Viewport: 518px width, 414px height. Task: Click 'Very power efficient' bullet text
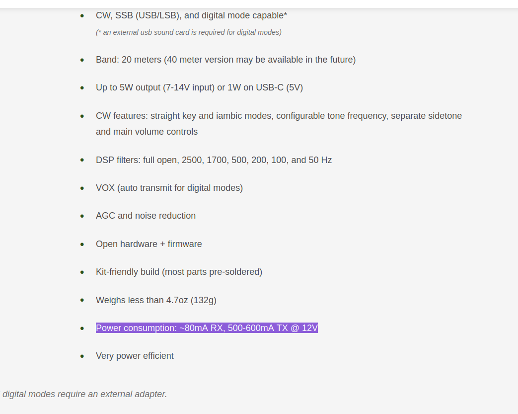click(x=135, y=356)
